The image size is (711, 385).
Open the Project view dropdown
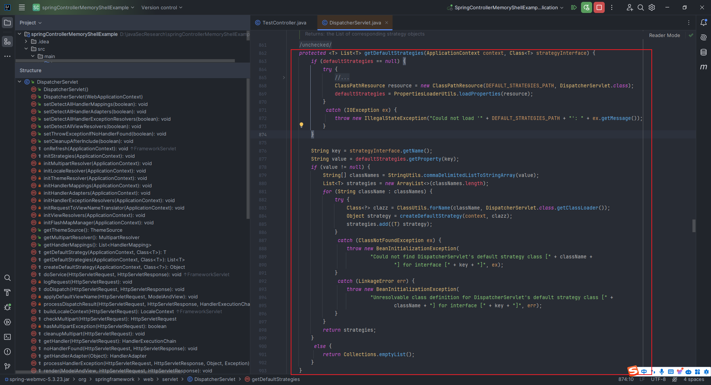click(30, 23)
